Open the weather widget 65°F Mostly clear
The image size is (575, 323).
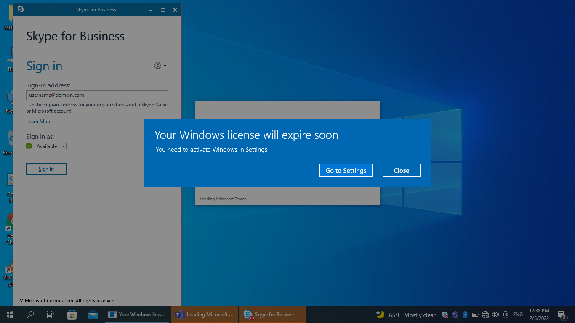tap(406, 315)
